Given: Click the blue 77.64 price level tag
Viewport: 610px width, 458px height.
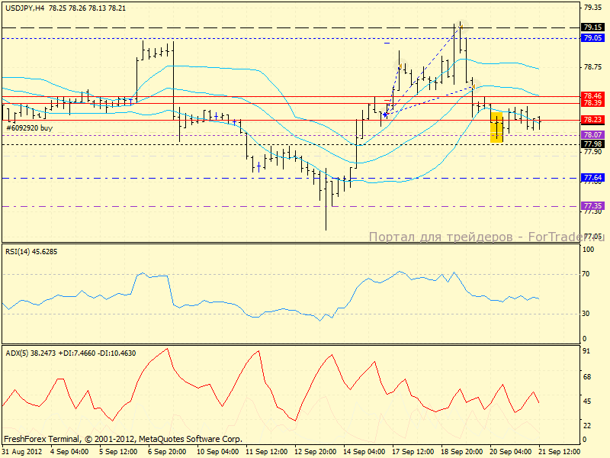Looking at the screenshot, I should pos(592,178).
